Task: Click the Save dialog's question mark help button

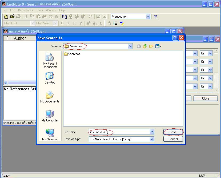Action: 175,38
